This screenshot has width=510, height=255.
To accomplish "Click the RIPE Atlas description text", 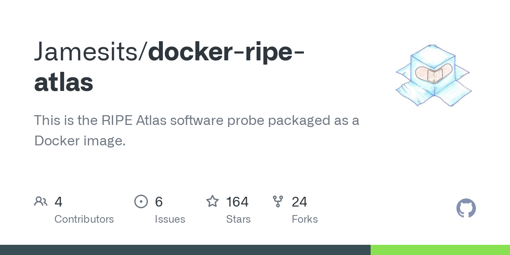I will 197,130.
